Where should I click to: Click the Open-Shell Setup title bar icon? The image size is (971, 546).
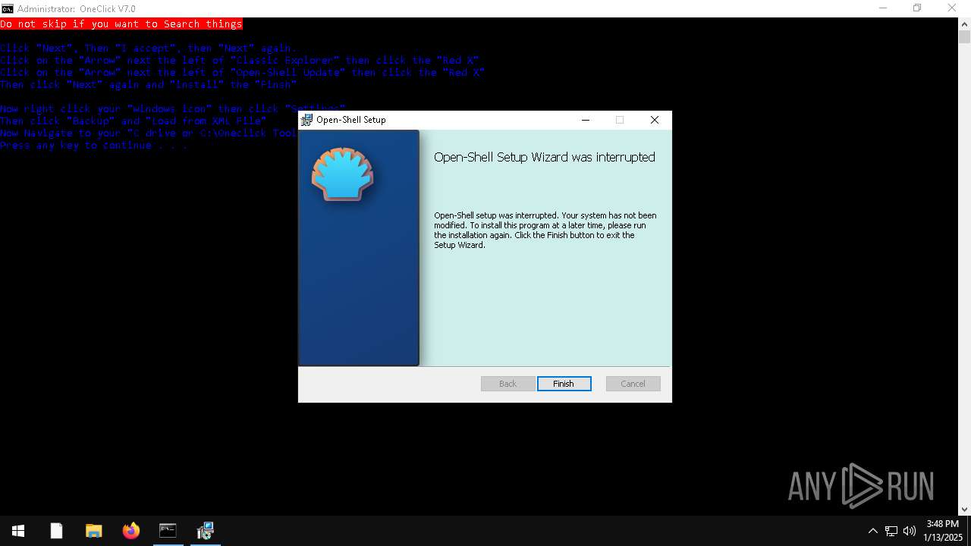(306, 120)
